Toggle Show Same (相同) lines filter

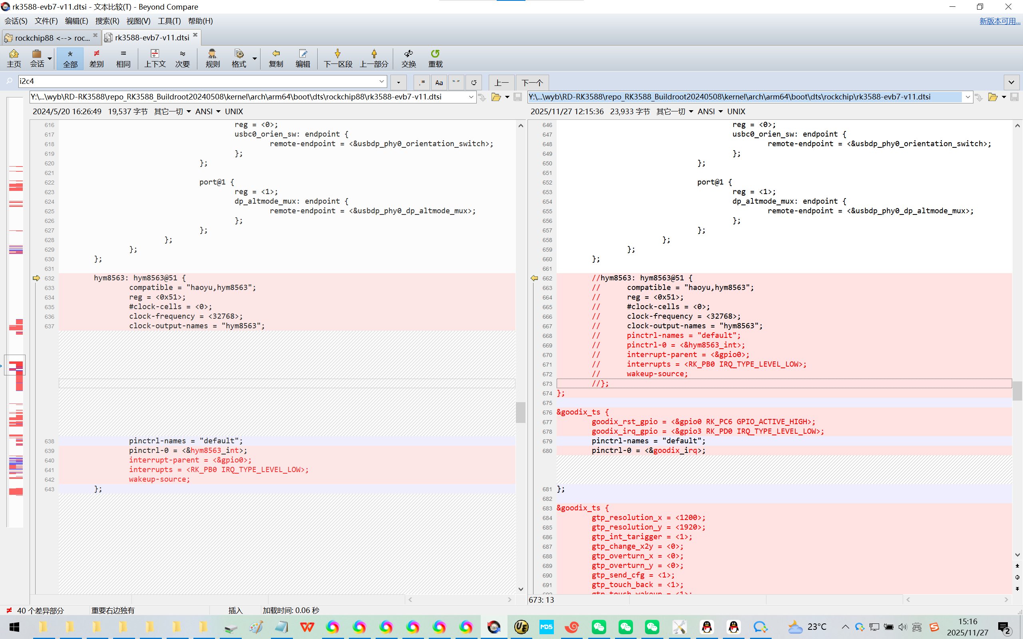pos(123,58)
